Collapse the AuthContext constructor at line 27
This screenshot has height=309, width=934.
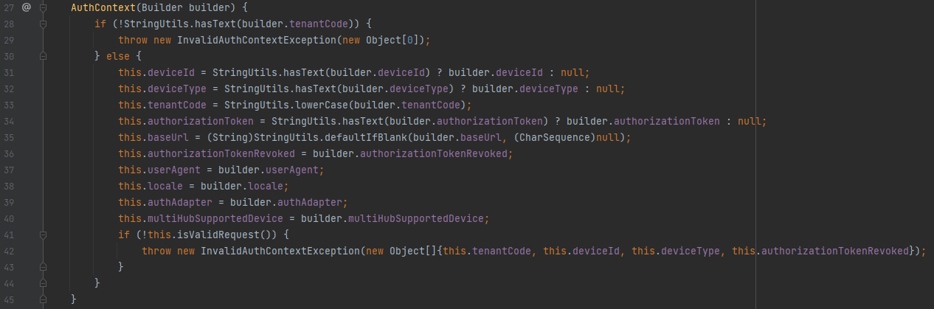coord(44,7)
